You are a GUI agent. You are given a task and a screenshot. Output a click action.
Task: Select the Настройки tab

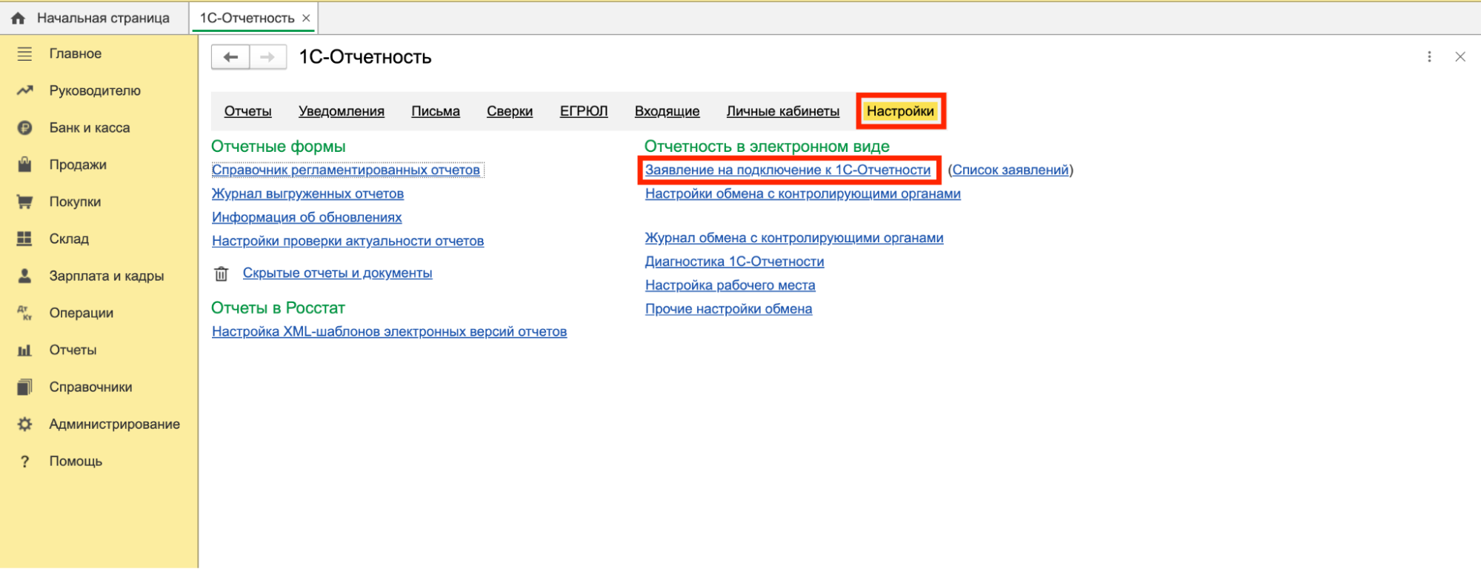[900, 111]
